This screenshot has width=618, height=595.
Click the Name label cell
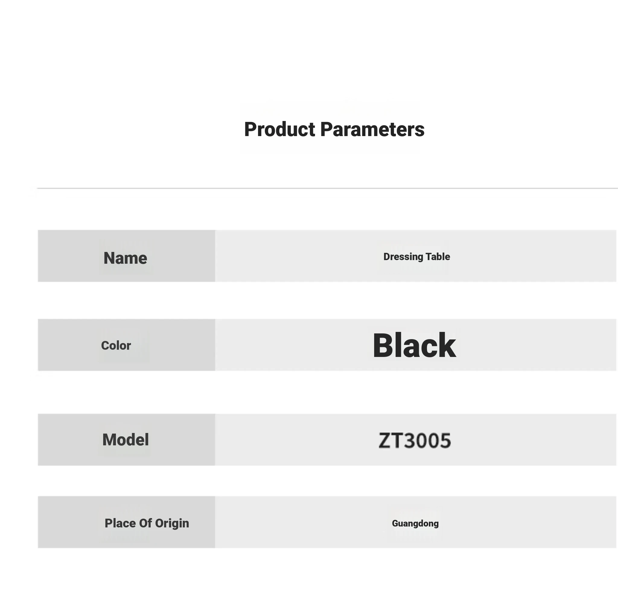(x=126, y=256)
